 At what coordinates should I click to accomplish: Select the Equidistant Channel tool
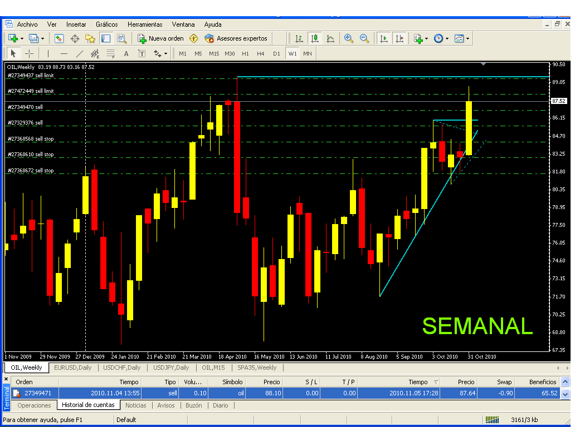[x=95, y=54]
